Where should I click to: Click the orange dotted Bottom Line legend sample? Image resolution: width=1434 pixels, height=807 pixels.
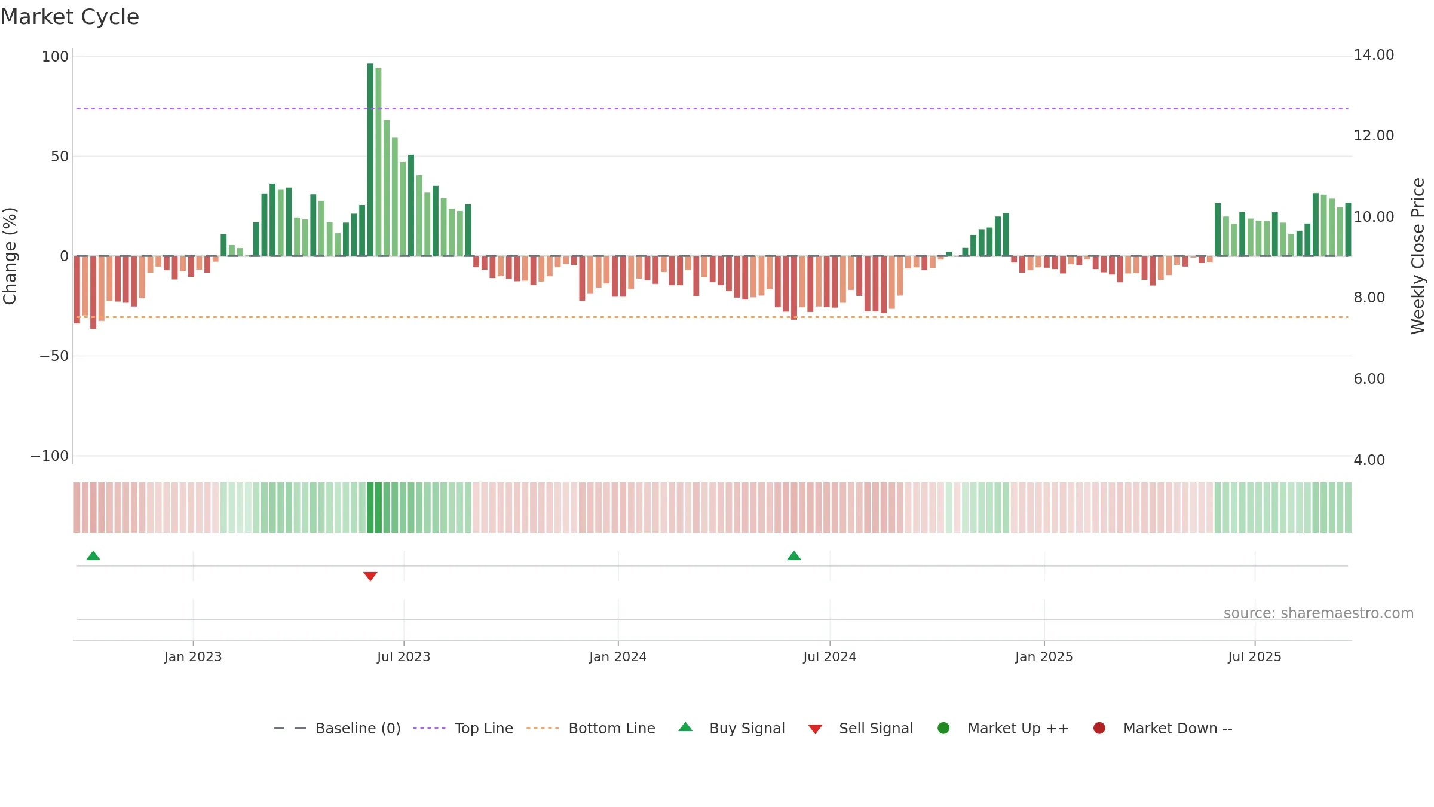pyautogui.click(x=543, y=728)
